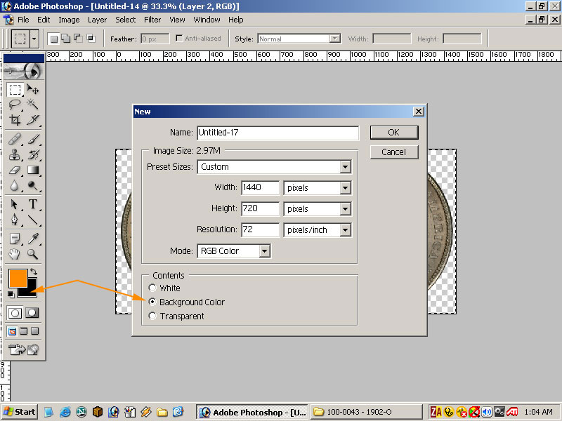
Task: Select the Move tool
Action: (32, 90)
